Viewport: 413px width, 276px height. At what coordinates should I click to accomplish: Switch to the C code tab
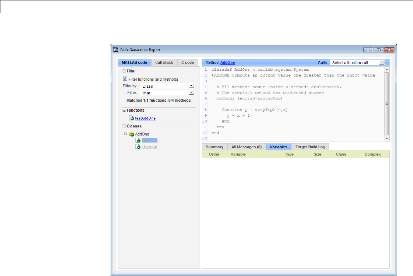188,62
